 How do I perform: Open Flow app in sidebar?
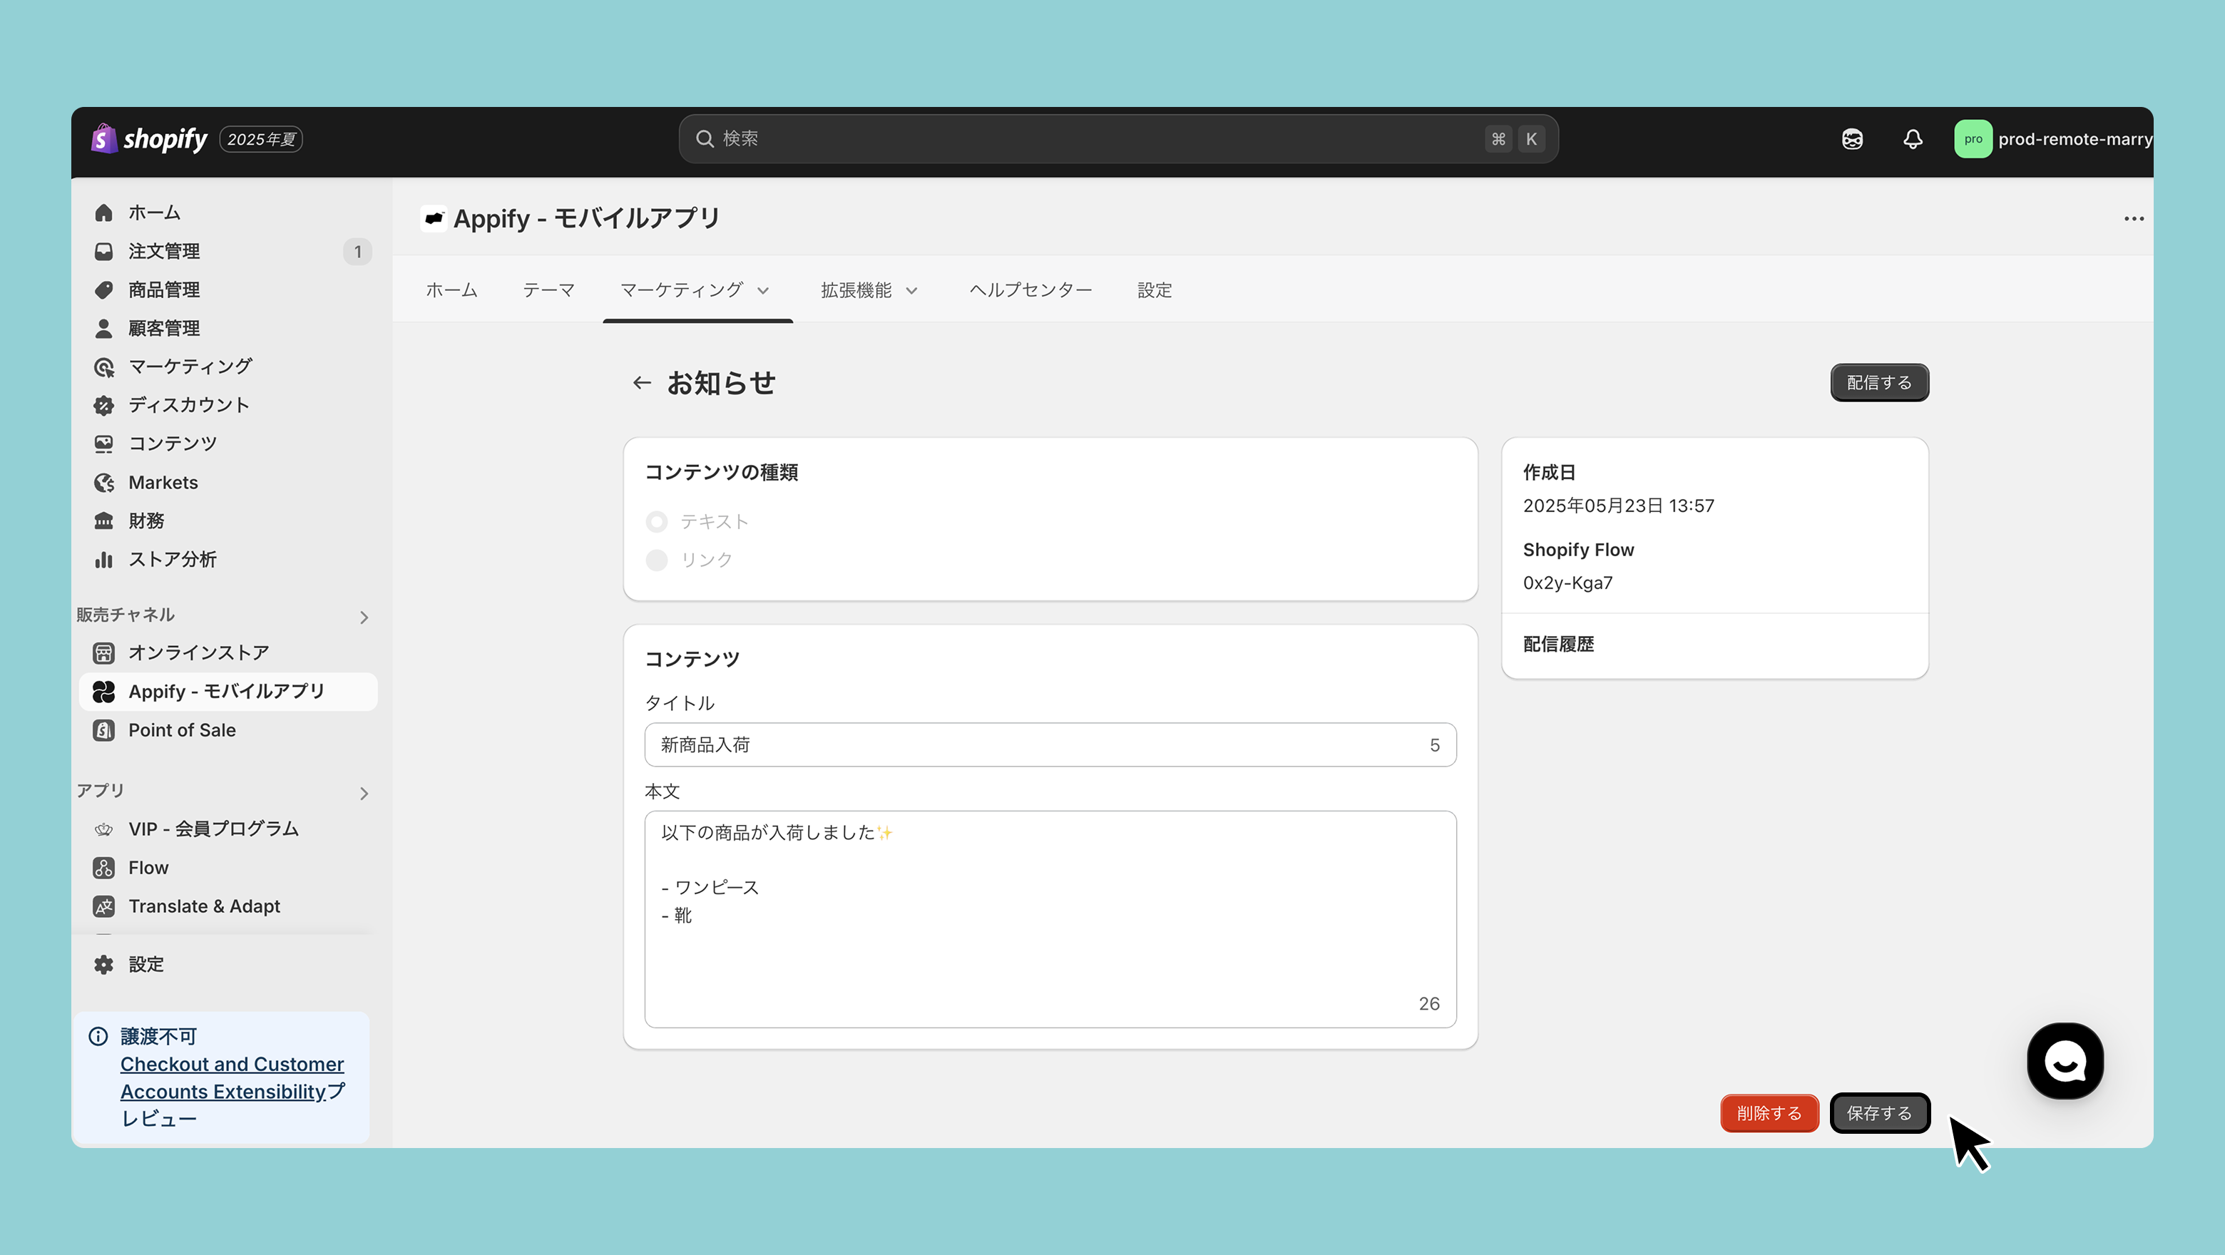(148, 867)
